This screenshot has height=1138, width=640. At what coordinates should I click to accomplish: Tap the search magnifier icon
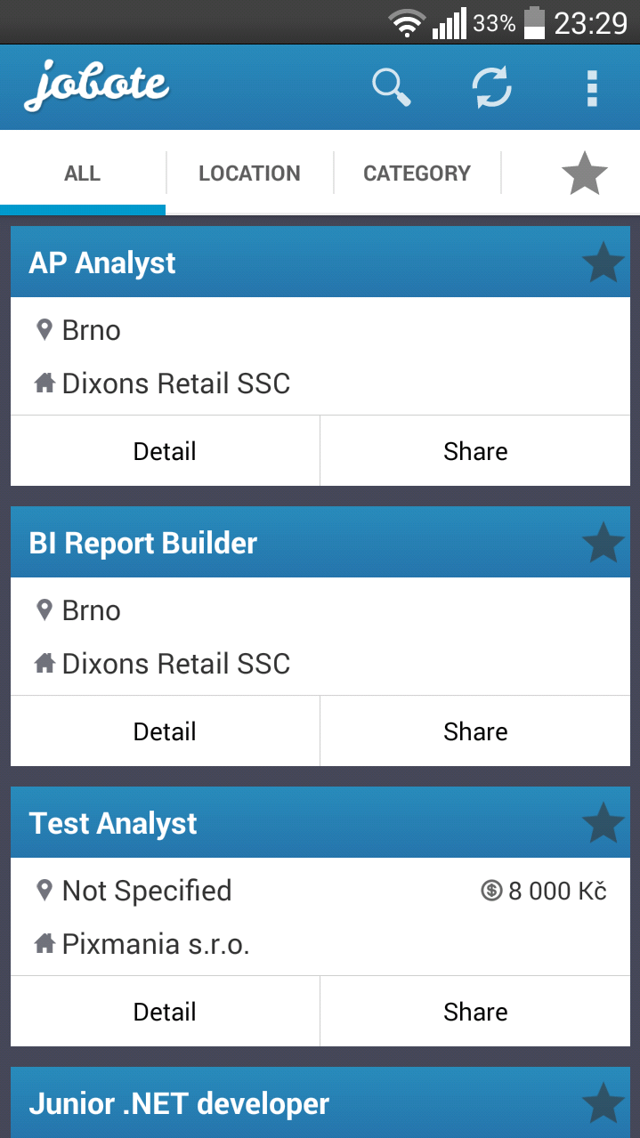[x=391, y=88]
